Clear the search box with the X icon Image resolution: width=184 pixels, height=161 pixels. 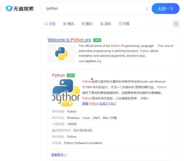147,9
